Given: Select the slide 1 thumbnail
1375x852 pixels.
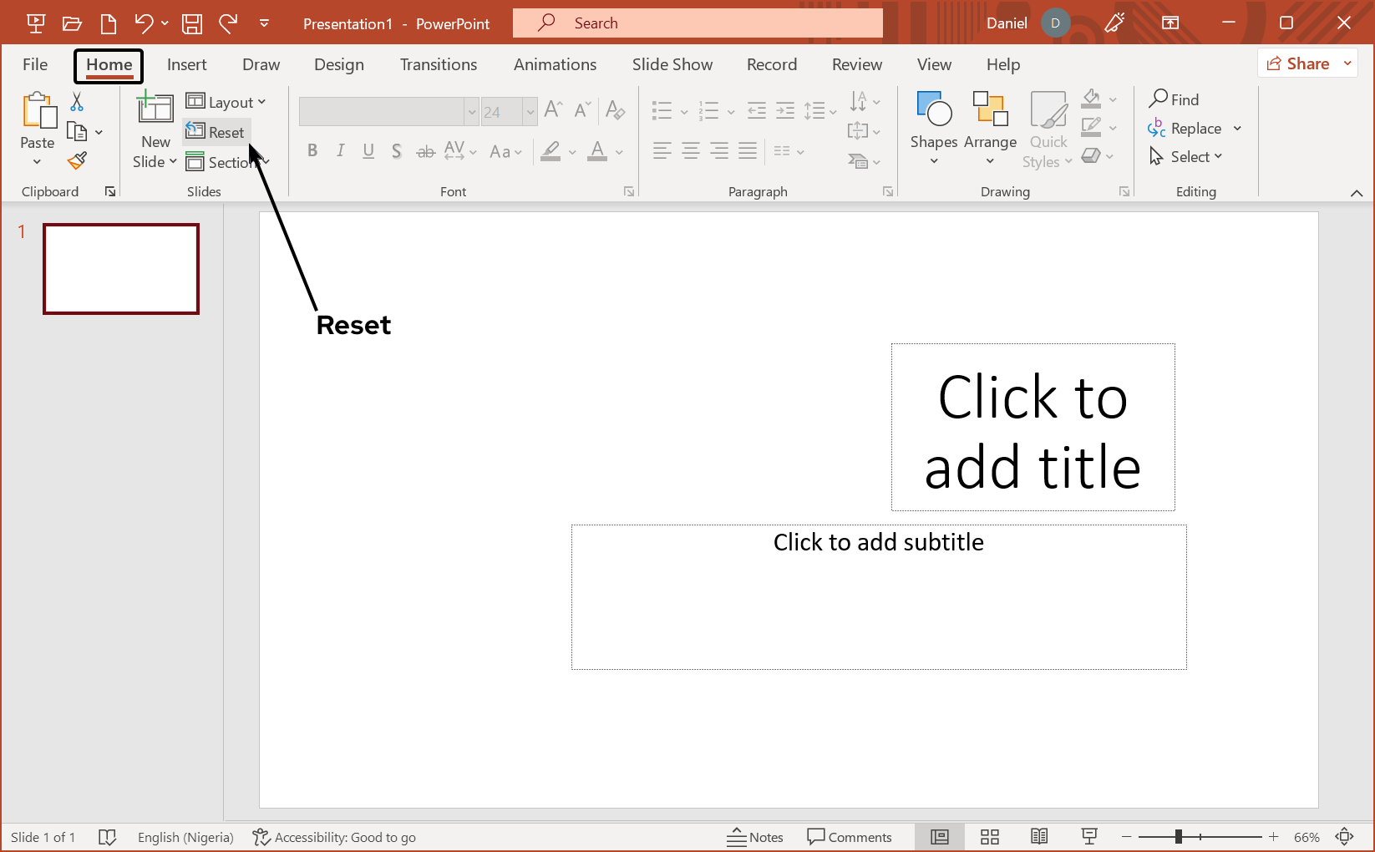Looking at the screenshot, I should click(x=120, y=268).
